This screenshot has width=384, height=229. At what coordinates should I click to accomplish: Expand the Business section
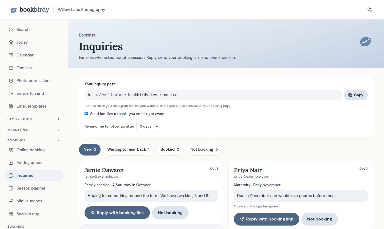(x=34, y=226)
